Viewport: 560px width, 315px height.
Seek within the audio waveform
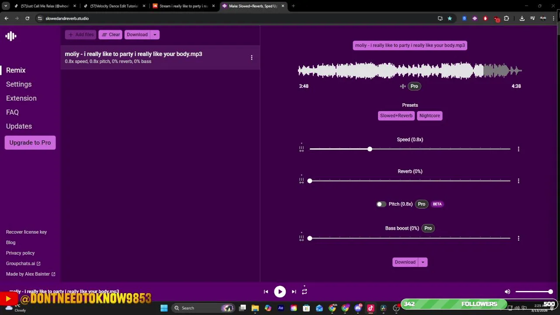pyautogui.click(x=410, y=70)
